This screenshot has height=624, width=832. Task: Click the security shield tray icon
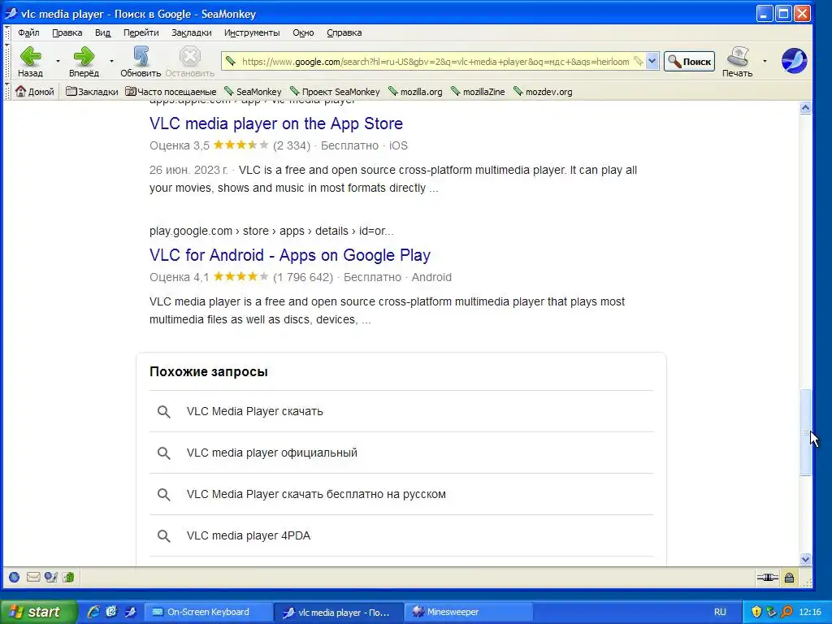(756, 612)
